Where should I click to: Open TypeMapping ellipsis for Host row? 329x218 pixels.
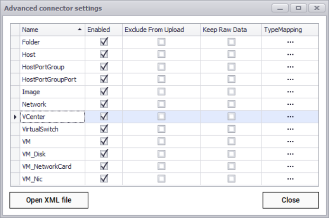[290, 54]
